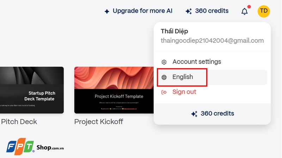This screenshot has height=158, width=282.
Task: Click the sparkle icon in menu footer
Action: [194, 114]
